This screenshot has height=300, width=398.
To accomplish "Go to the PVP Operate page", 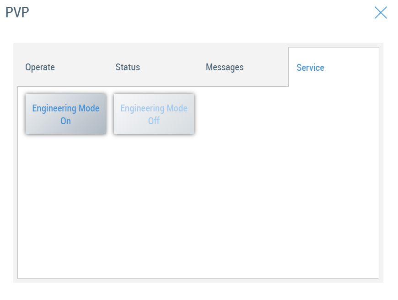I will (x=40, y=67).
